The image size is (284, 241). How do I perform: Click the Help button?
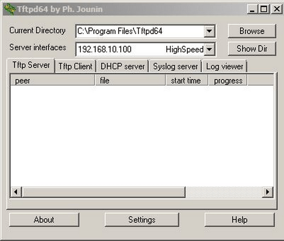240,220
